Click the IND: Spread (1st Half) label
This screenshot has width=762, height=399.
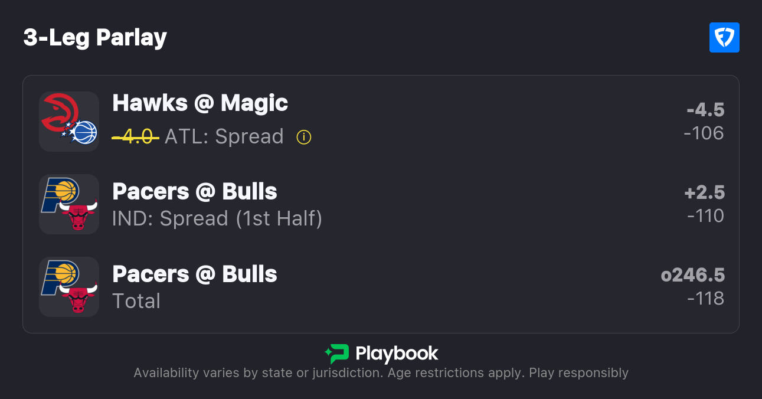point(217,219)
